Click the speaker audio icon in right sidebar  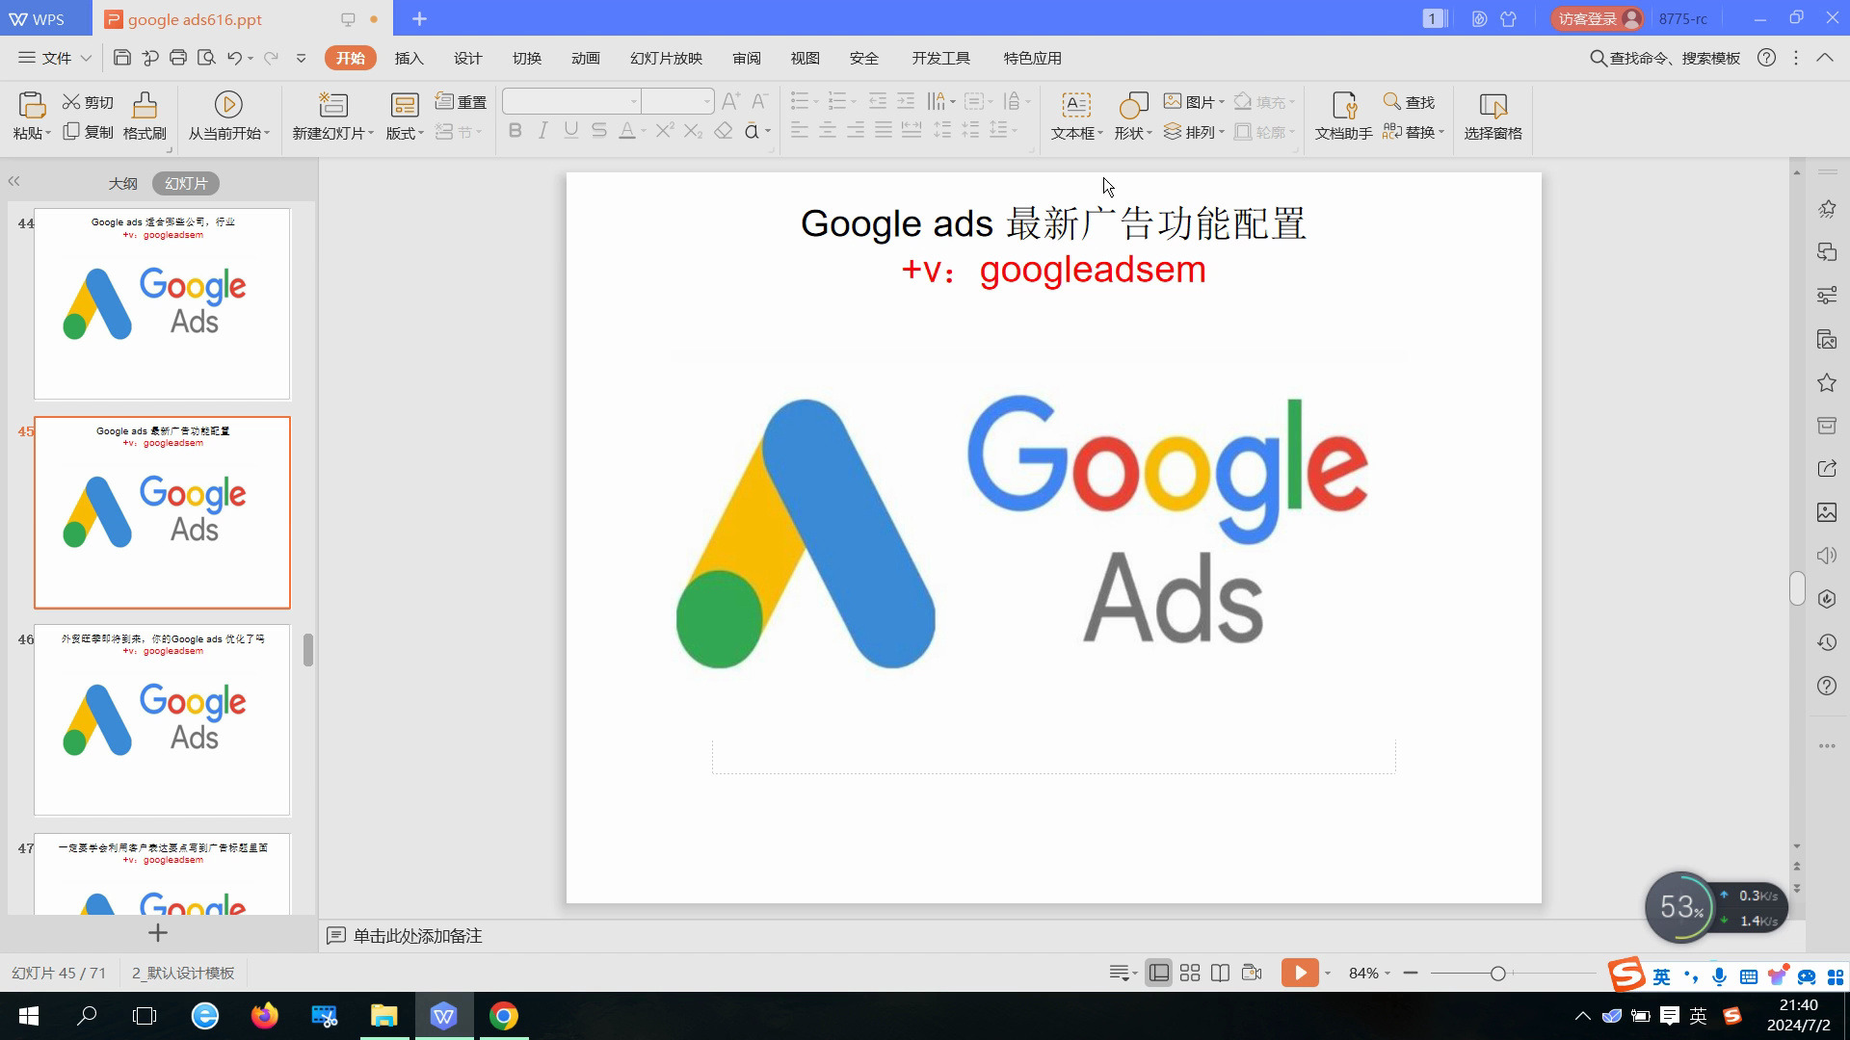(x=1827, y=556)
